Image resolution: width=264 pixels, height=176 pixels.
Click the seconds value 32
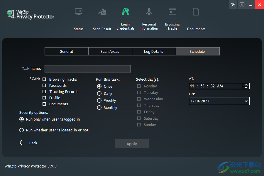pos(213,86)
